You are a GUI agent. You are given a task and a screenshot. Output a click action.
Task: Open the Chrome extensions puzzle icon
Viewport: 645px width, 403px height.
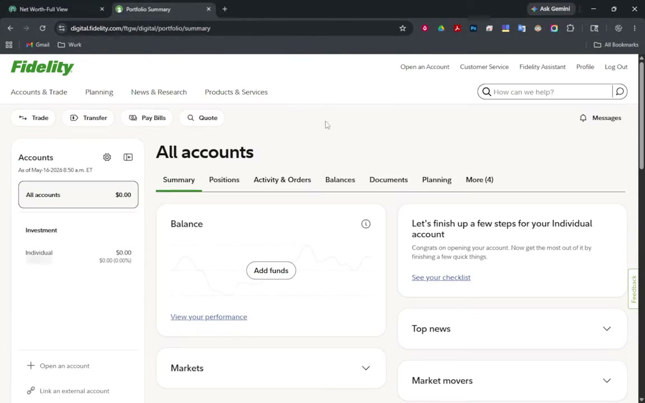point(570,29)
